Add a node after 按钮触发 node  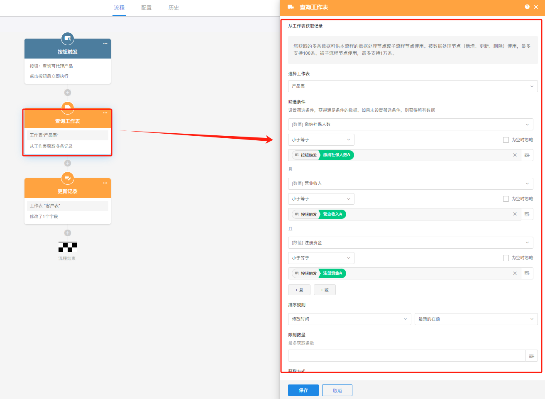[x=68, y=93]
